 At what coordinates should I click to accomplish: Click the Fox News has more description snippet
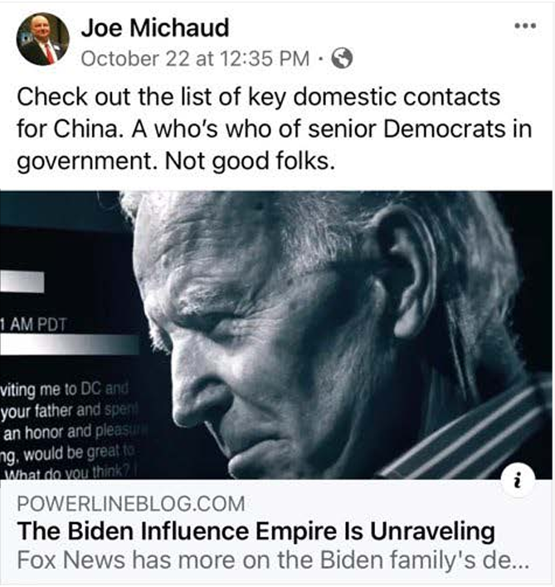click(x=273, y=560)
